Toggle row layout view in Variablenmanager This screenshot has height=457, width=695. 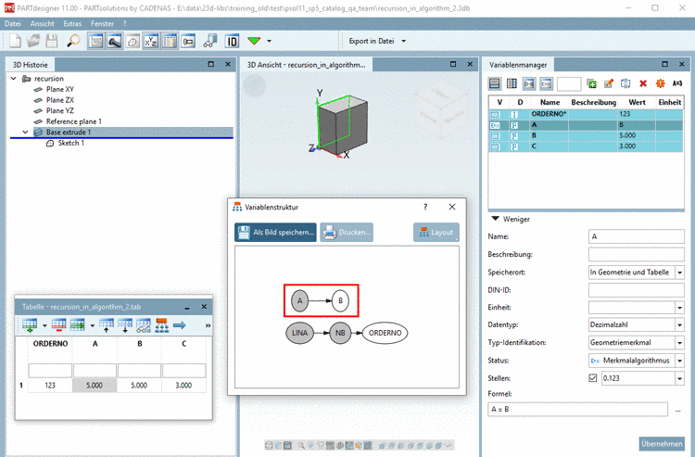(x=495, y=83)
